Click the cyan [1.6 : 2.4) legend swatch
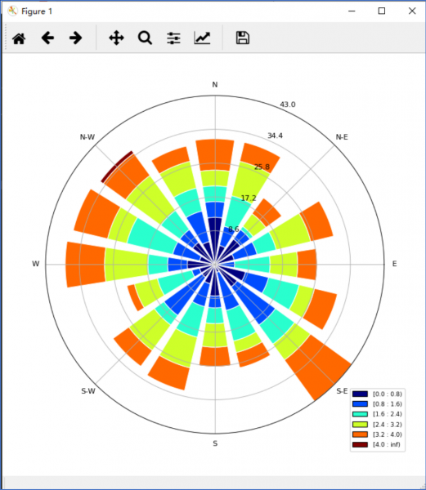Viewport: 426px width, 490px height. click(360, 414)
